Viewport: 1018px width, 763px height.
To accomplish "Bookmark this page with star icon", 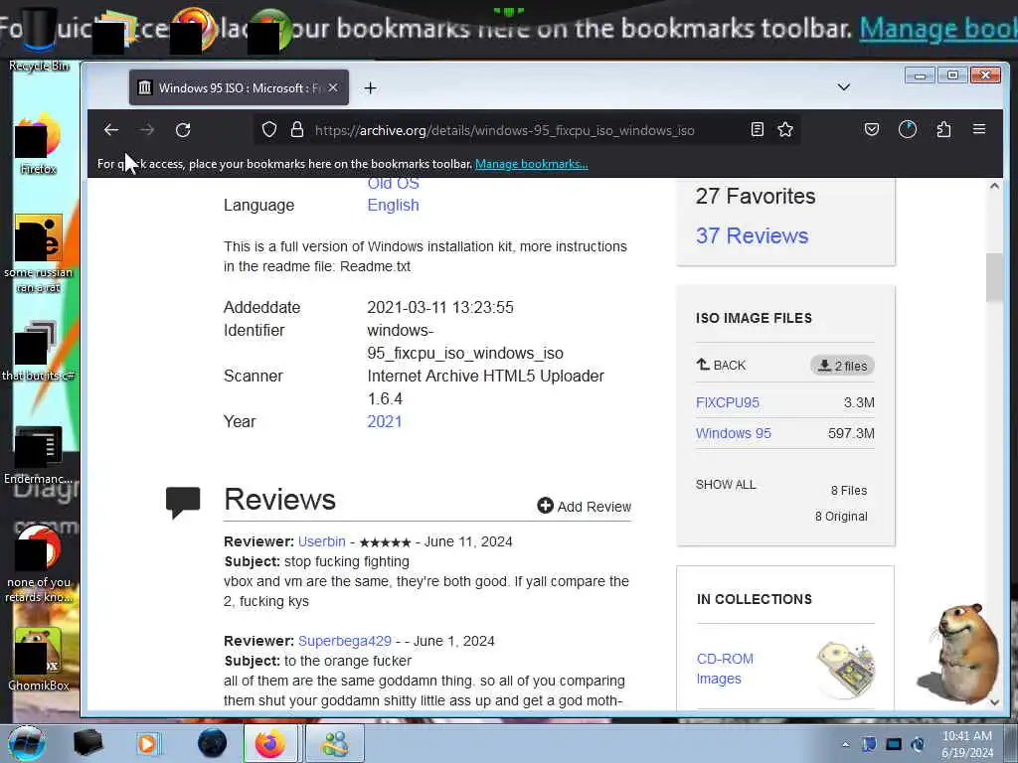I will click(x=785, y=130).
